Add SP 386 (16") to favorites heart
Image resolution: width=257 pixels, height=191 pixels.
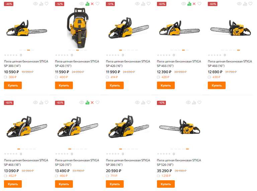pos(149,103)
